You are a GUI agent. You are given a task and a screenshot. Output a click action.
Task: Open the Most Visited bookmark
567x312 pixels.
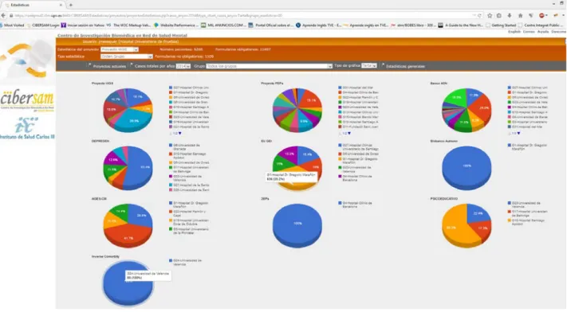pos(12,25)
